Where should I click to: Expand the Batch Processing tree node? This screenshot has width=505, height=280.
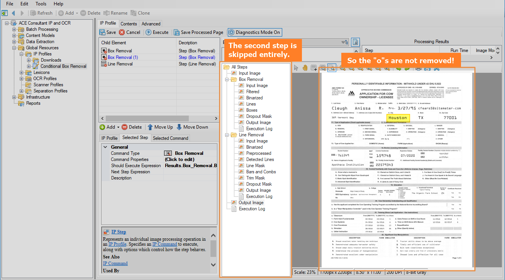coord(14,29)
